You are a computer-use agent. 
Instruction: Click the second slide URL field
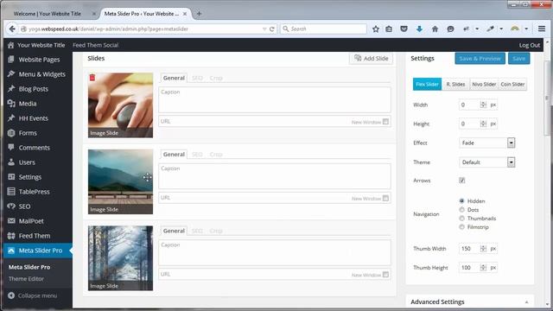pyautogui.click(x=275, y=198)
